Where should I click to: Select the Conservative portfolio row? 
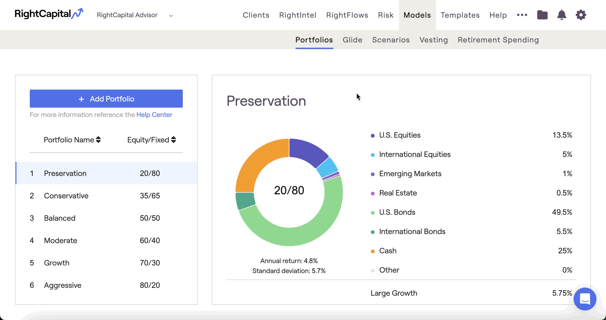coord(106,196)
